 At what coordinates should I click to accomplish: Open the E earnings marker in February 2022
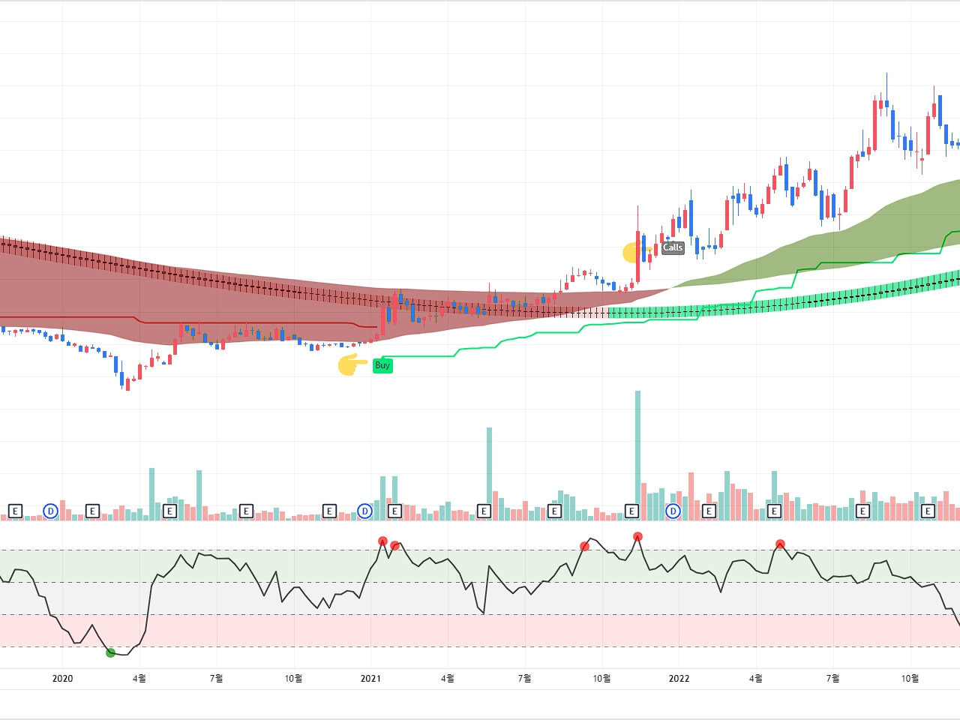tap(709, 511)
